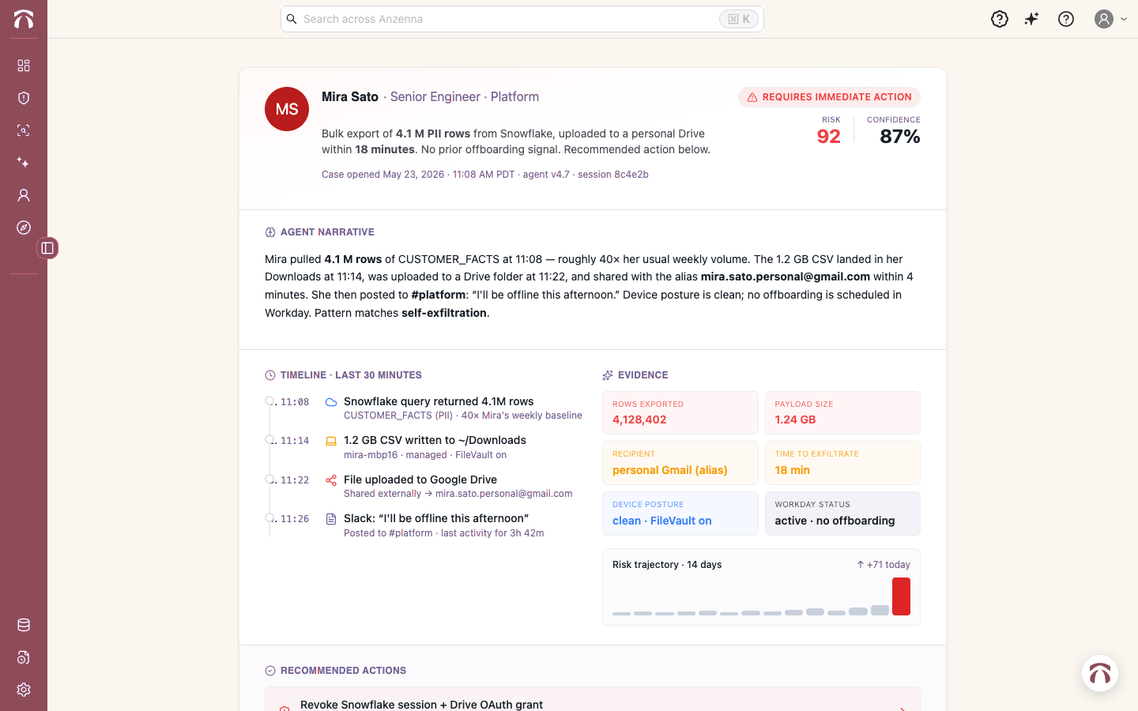This screenshot has height=711, width=1138.
Task: Click the red bar in risk trajectory chart
Action: pyautogui.click(x=901, y=596)
